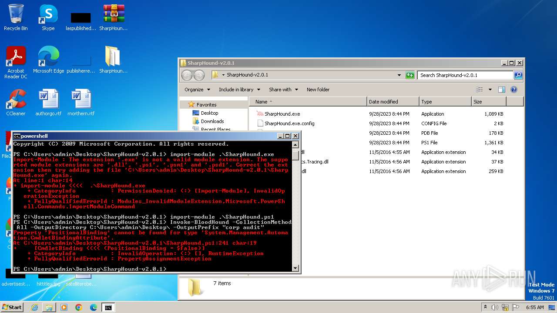Select publisherre desktop file icon
The width and height of the screenshot is (557, 313).
81,63
